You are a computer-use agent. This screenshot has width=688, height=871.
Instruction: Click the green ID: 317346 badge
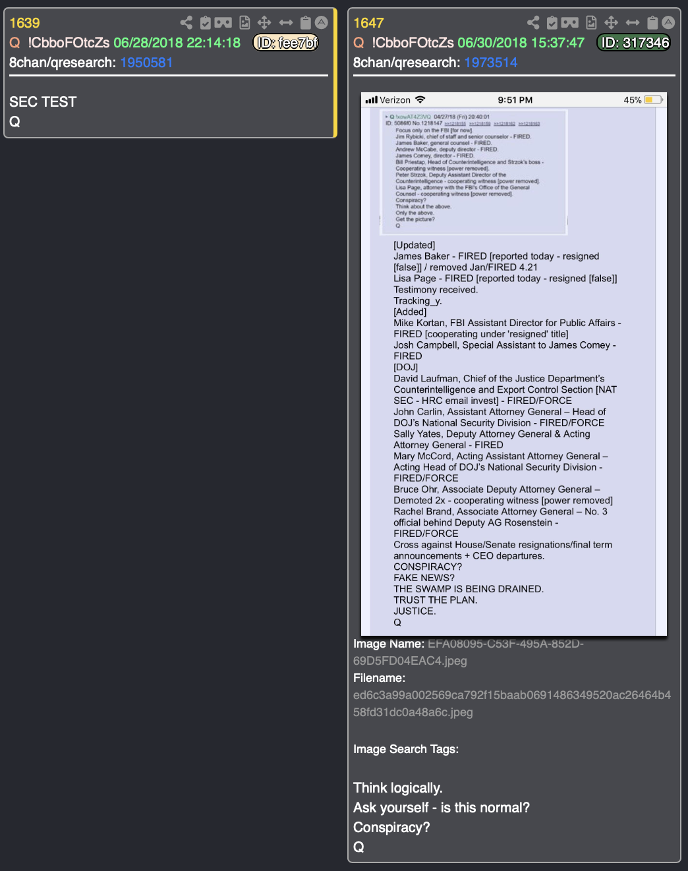click(634, 43)
